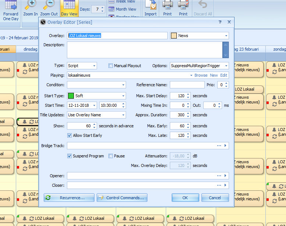Click the Description text field
Viewport: 286px width, 226px height.
tap(144, 50)
